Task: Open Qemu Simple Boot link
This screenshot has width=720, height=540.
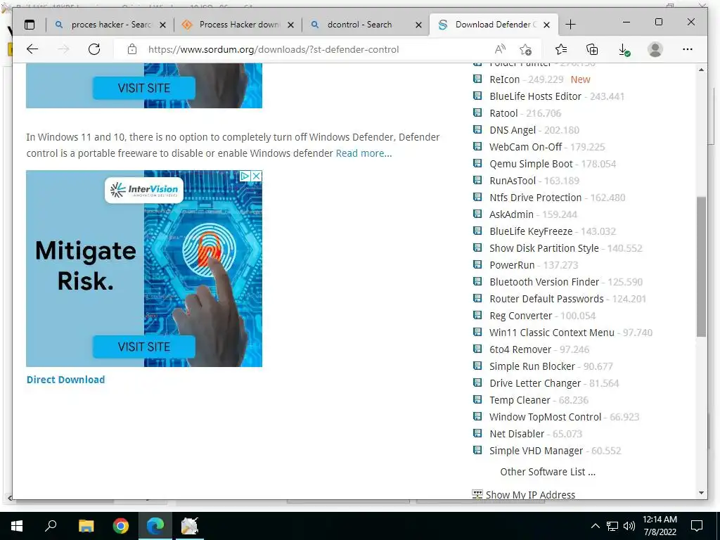Action: coord(532,164)
